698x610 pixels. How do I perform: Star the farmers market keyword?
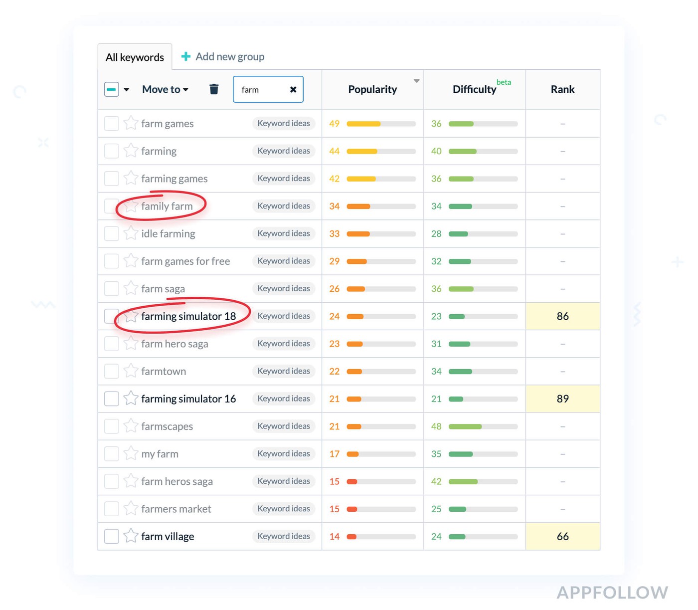pyautogui.click(x=131, y=509)
